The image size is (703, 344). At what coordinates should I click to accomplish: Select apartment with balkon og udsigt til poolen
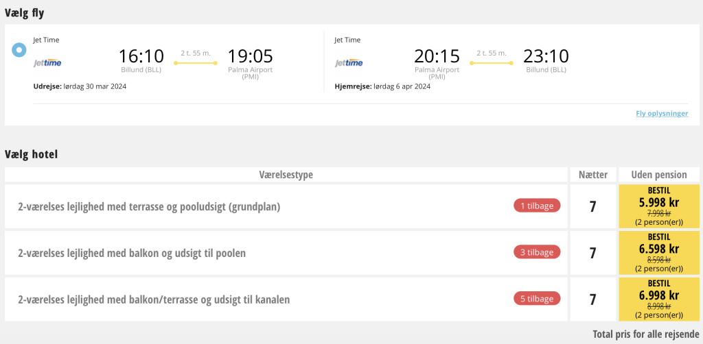click(x=132, y=254)
